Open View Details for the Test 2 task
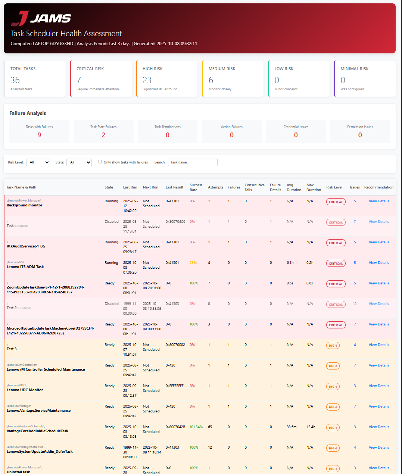Image resolution: width=402 pixels, height=474 pixels. coord(378,304)
